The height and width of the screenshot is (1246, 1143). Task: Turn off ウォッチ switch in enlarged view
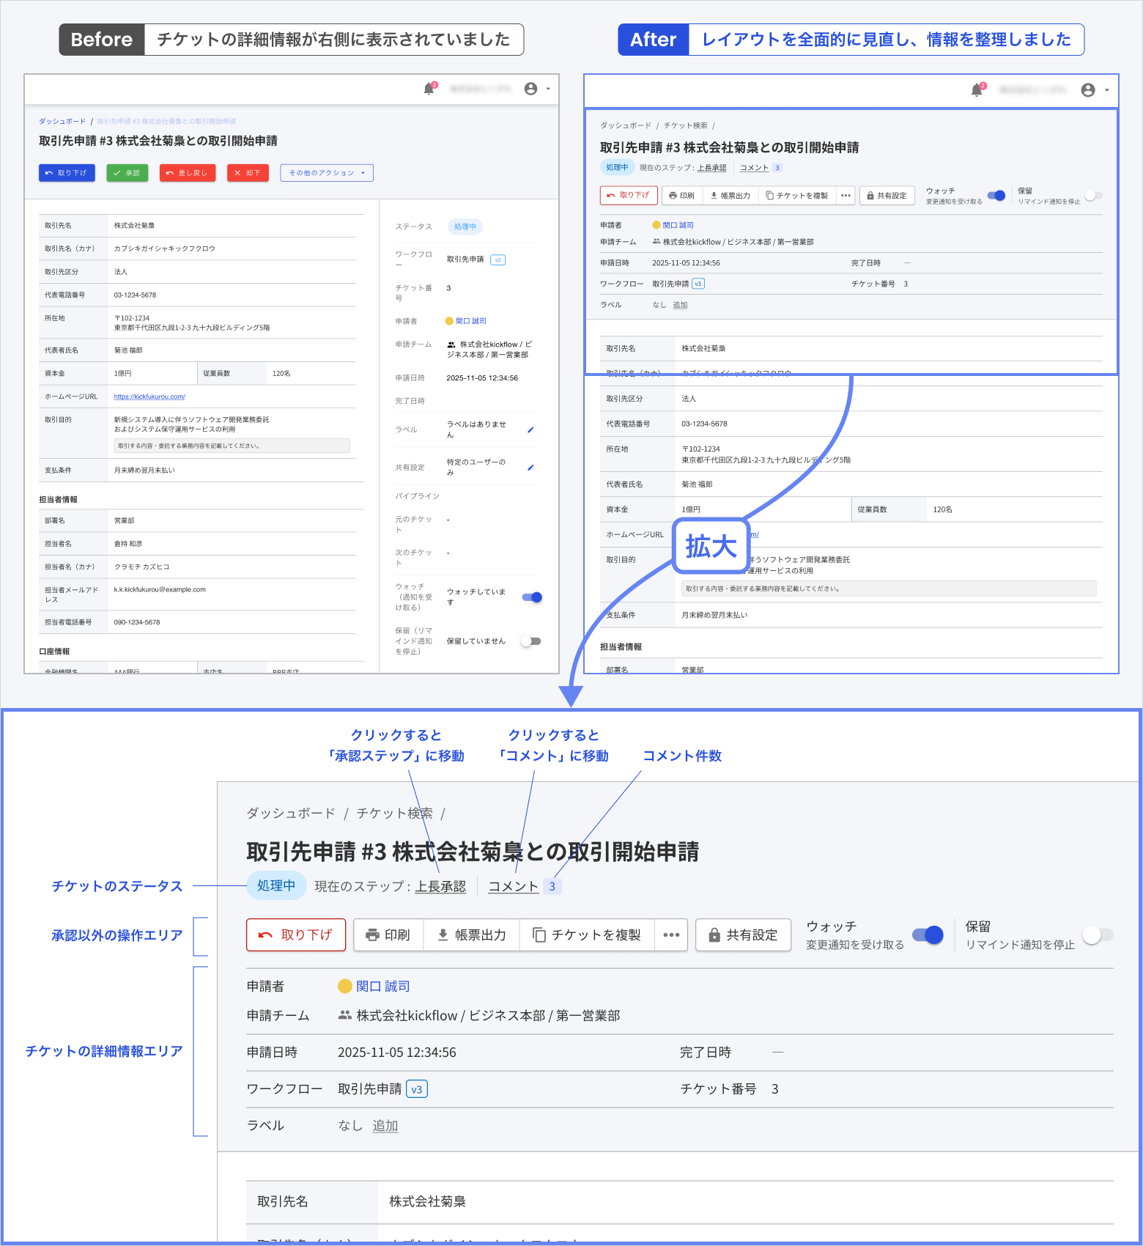[x=928, y=934]
